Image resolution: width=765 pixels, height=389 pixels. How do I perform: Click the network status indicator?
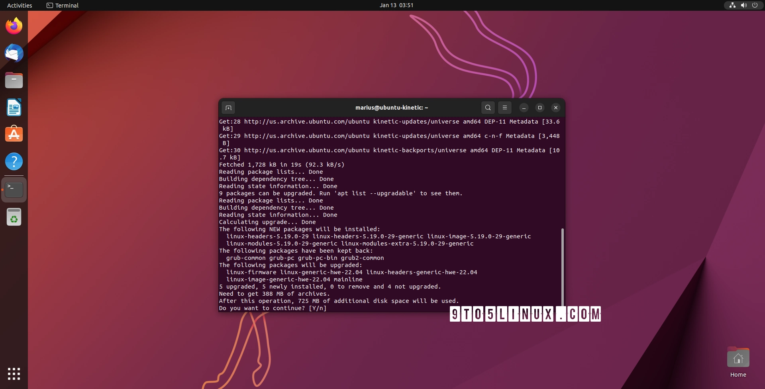click(732, 5)
